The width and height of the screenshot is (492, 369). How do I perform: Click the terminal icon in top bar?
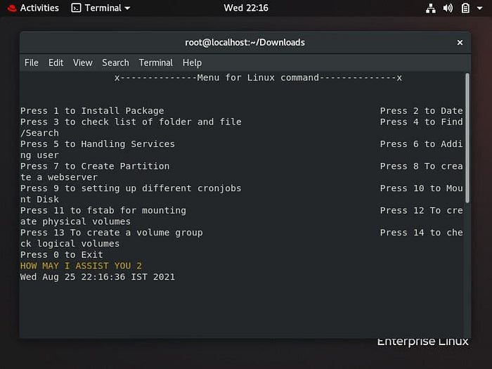76,8
